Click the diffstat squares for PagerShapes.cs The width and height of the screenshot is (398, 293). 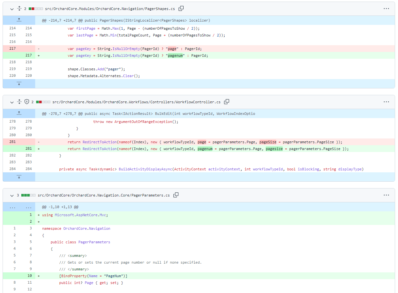pos(36,9)
